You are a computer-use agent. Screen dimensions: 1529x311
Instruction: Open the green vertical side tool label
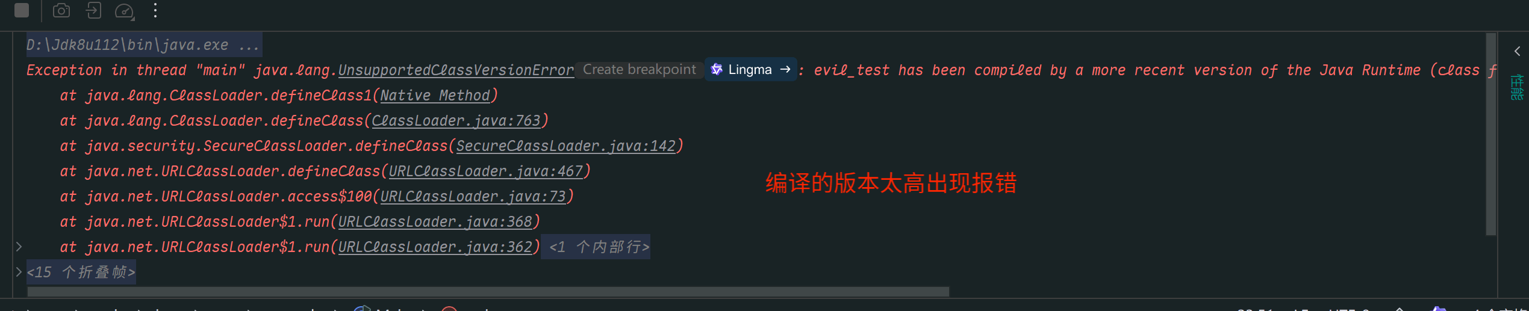coord(1518,87)
